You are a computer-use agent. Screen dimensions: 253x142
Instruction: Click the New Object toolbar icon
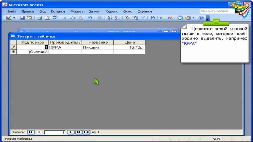(x=188, y=18)
